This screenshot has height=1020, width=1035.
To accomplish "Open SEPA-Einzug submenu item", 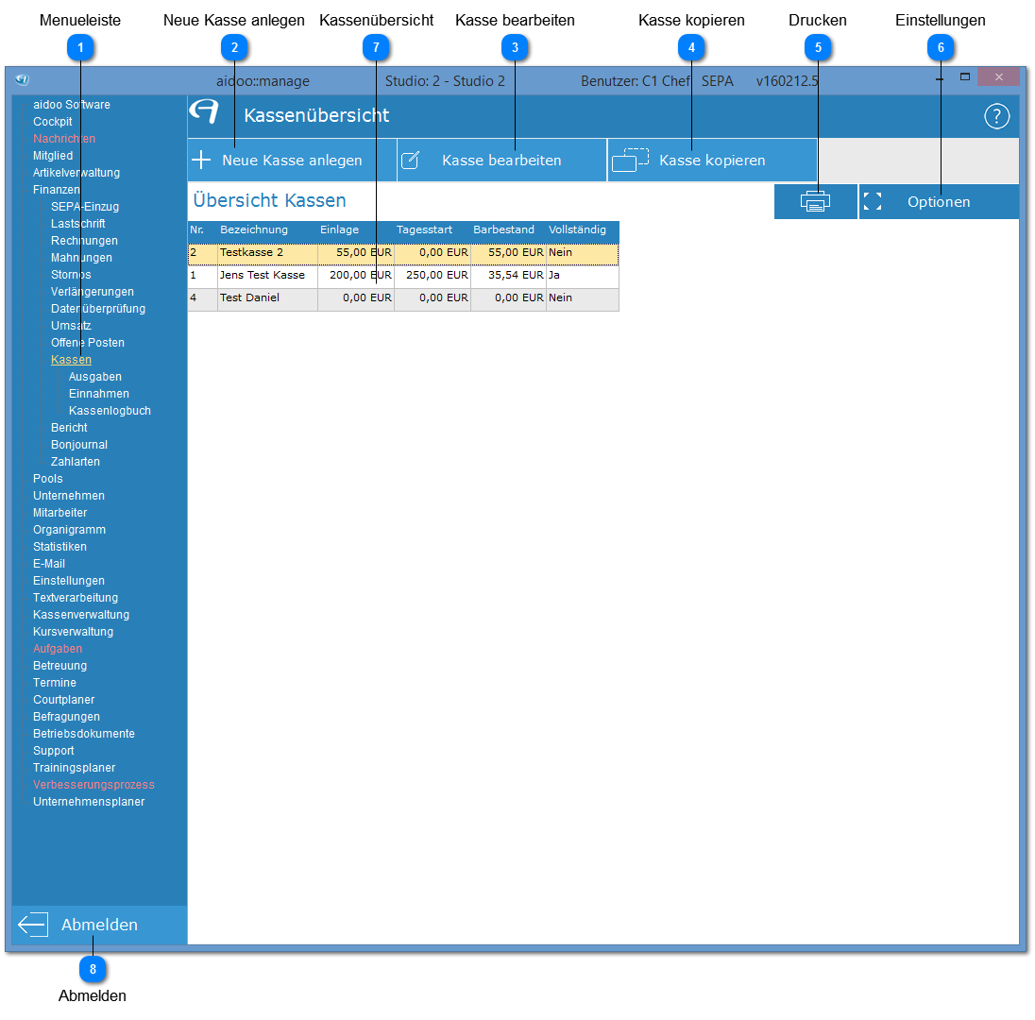I will pyautogui.click(x=85, y=207).
